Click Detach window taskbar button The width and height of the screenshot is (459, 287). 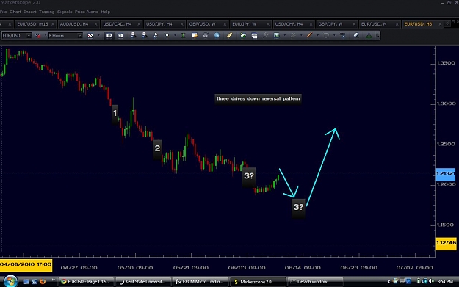coord(315,282)
